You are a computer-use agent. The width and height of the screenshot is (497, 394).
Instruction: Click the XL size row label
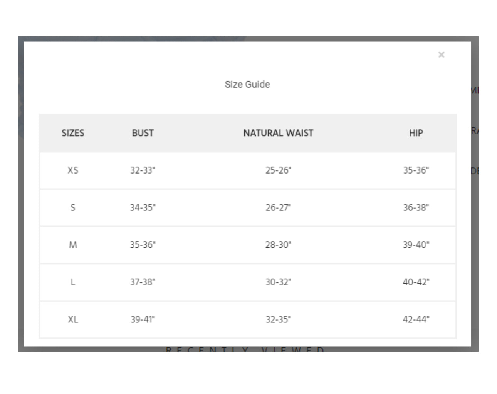pyautogui.click(x=73, y=319)
